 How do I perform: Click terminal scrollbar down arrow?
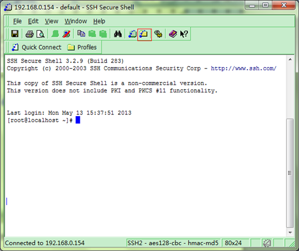[x=290, y=233]
